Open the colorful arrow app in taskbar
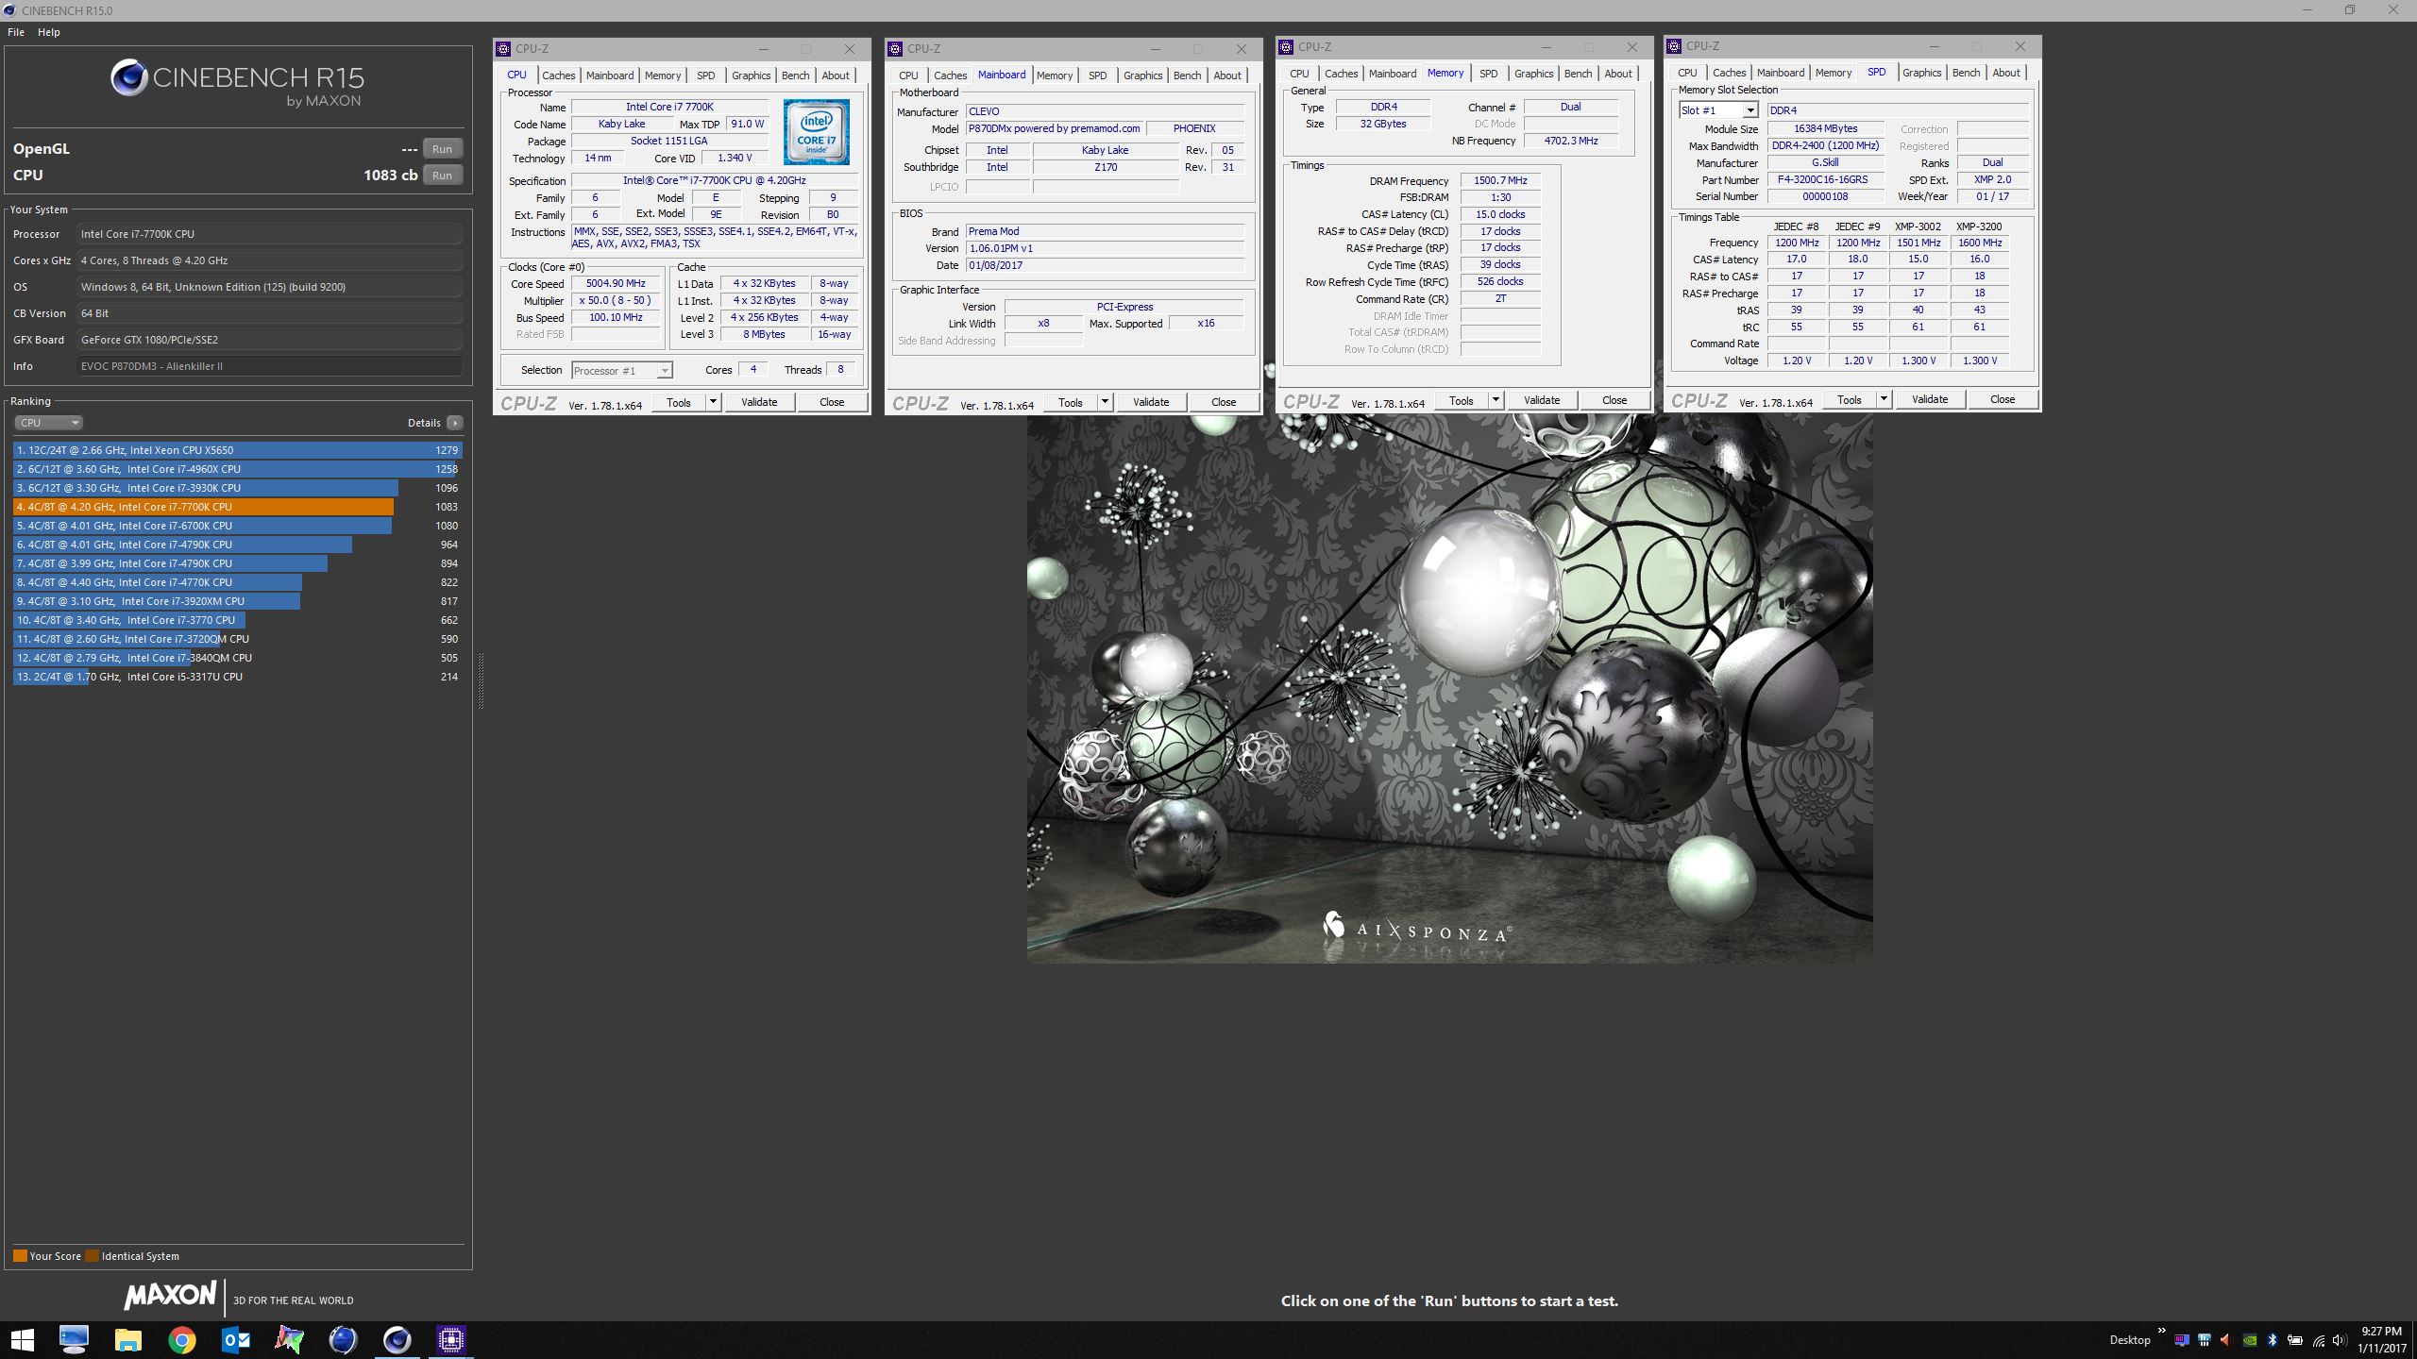 [x=289, y=1339]
